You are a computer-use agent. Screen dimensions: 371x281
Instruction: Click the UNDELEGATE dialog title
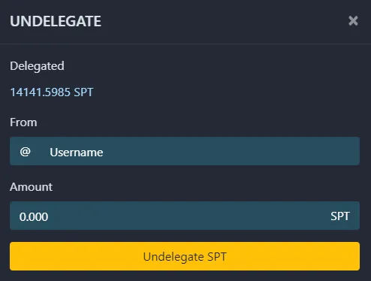56,21
